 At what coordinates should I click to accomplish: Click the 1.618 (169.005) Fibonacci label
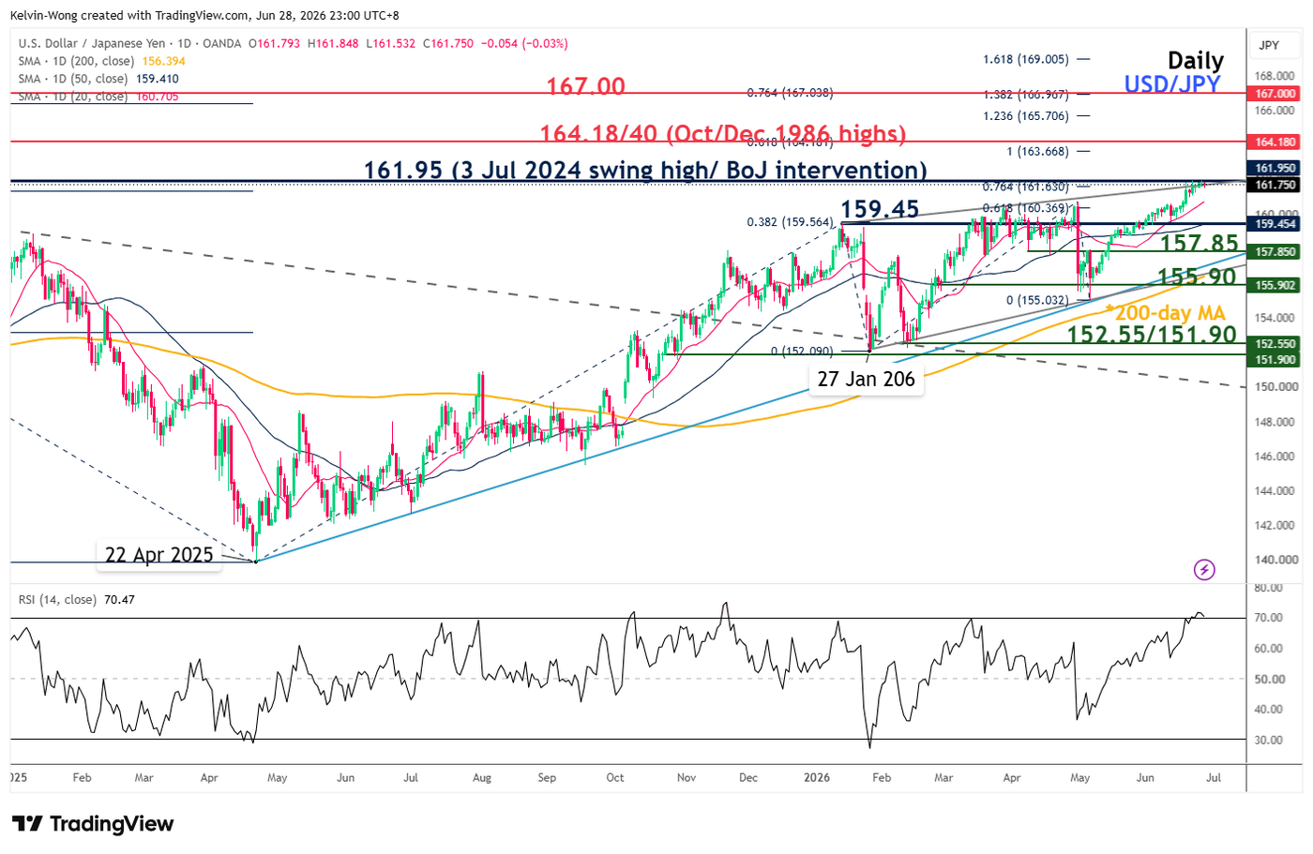tap(1026, 59)
